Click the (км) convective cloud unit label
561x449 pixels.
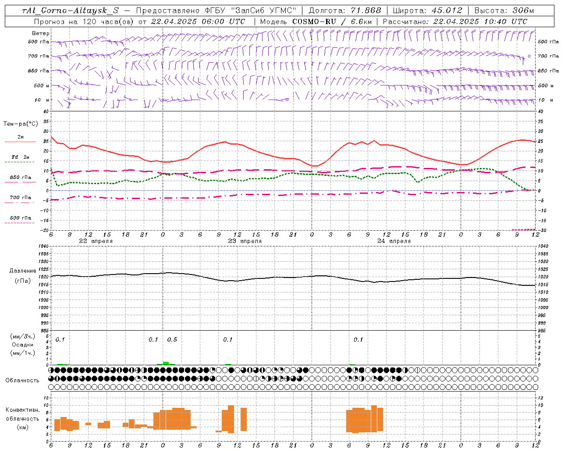(x=23, y=427)
